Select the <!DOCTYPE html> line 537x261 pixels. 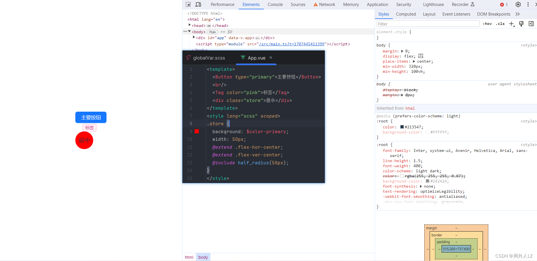[205, 13]
